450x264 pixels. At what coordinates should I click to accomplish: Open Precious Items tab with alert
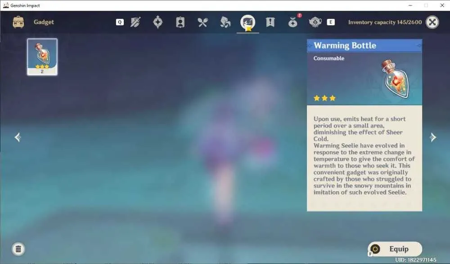point(293,22)
